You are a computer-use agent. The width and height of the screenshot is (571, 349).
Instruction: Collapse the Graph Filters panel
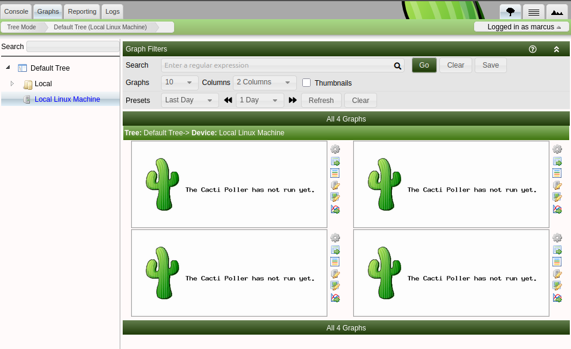coord(557,49)
